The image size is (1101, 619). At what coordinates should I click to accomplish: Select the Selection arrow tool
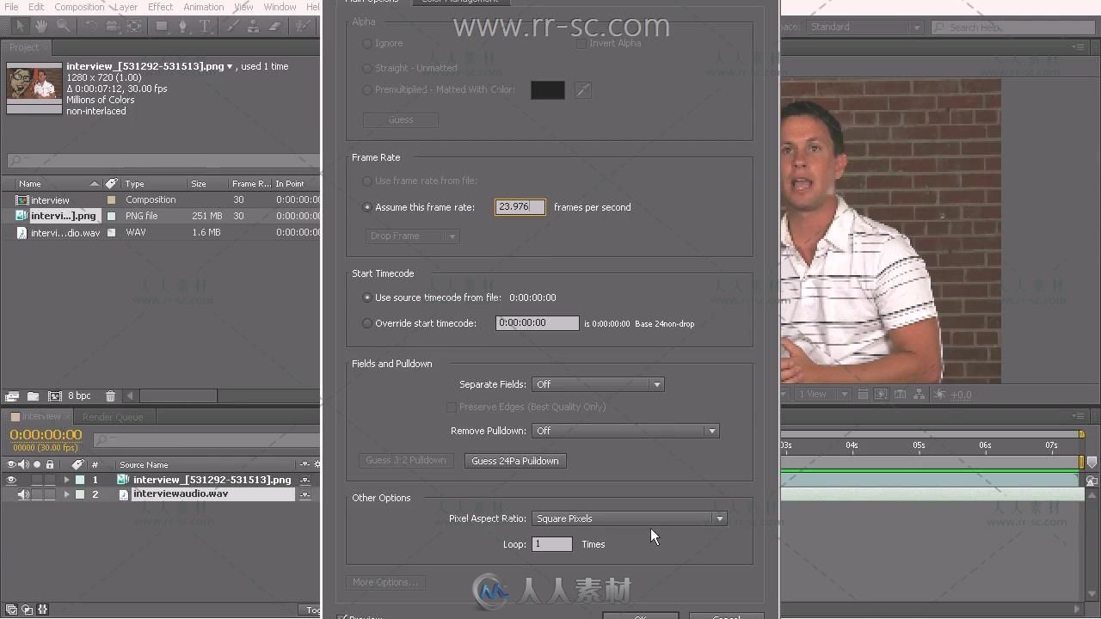21,26
